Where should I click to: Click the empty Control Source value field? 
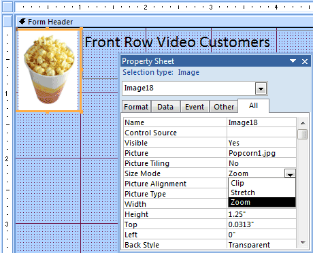pyautogui.click(x=262, y=133)
